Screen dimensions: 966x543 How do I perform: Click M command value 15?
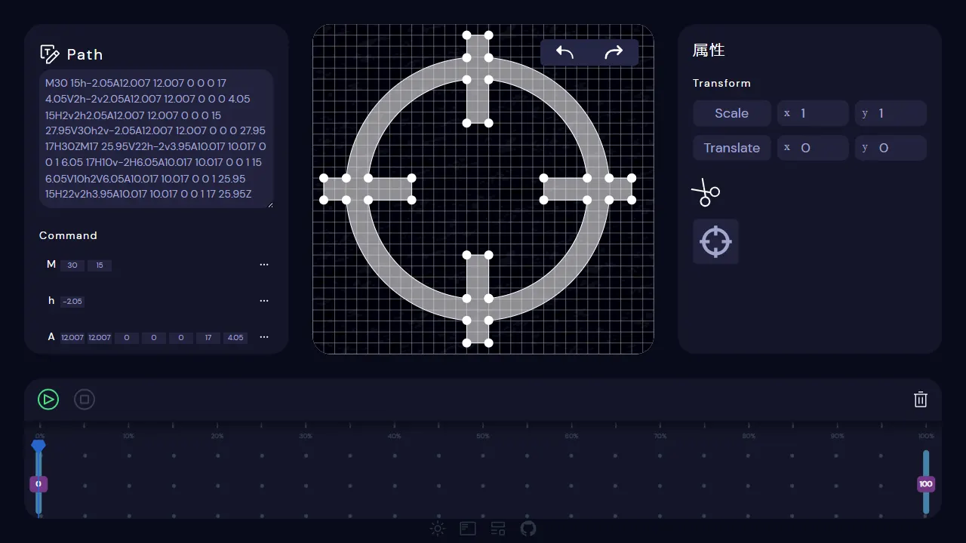point(100,265)
